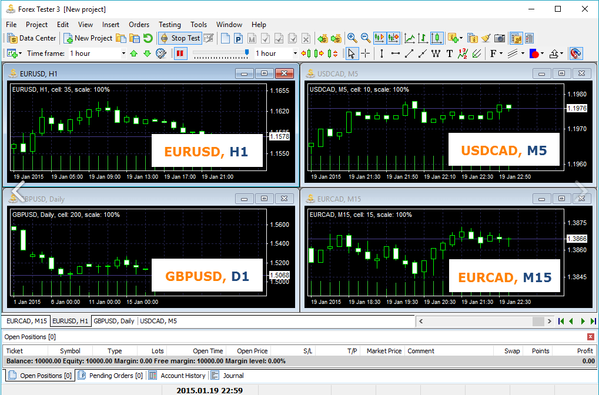
Task: Open the Orders menu
Action: pos(139,25)
